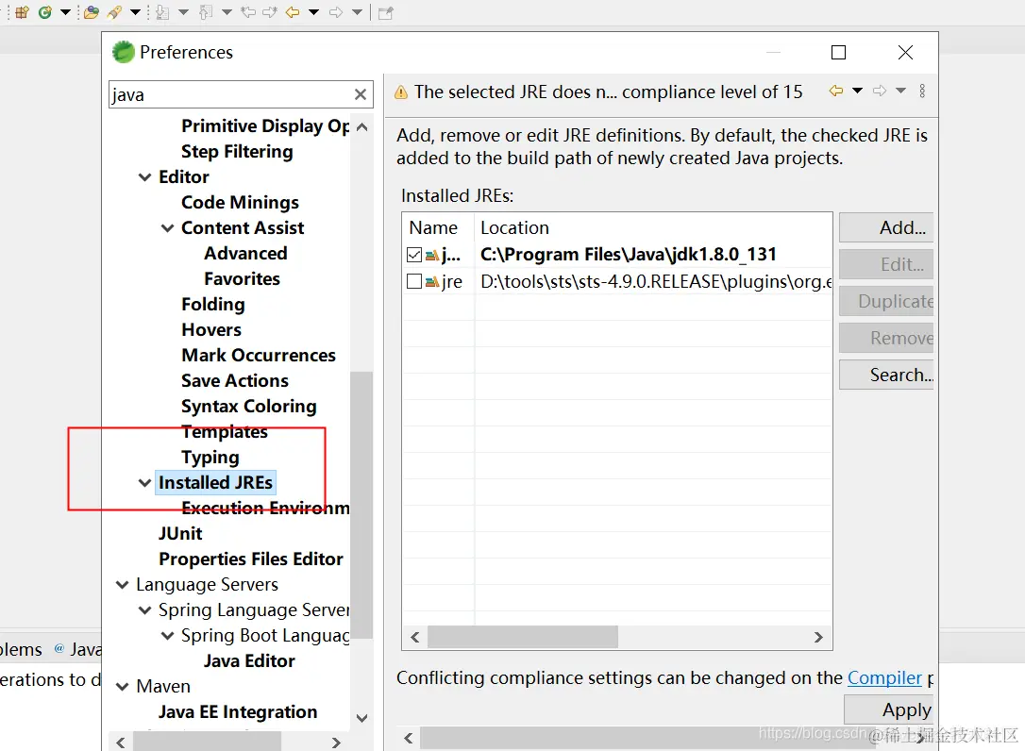Click the Location column header
The image size is (1025, 751).
[x=653, y=227]
